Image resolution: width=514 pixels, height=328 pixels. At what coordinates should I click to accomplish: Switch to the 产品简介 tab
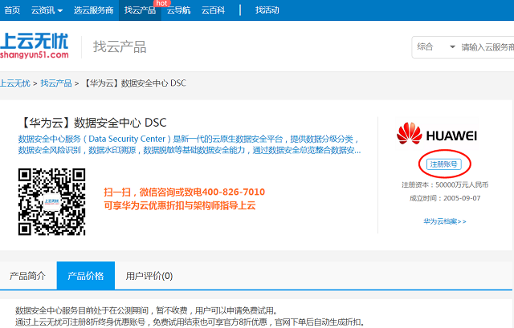[x=27, y=276]
